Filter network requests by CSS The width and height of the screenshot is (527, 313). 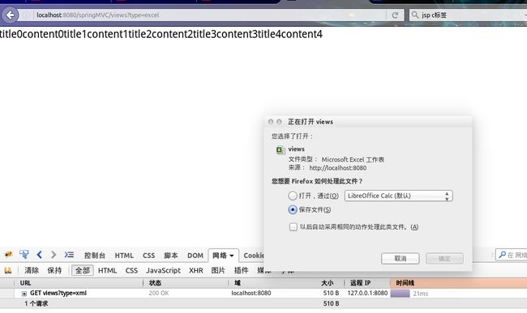click(x=131, y=270)
